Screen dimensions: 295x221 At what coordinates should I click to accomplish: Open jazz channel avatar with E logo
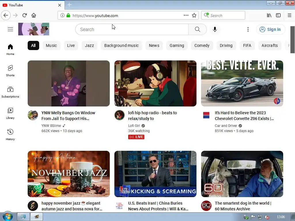[x=33, y=205]
